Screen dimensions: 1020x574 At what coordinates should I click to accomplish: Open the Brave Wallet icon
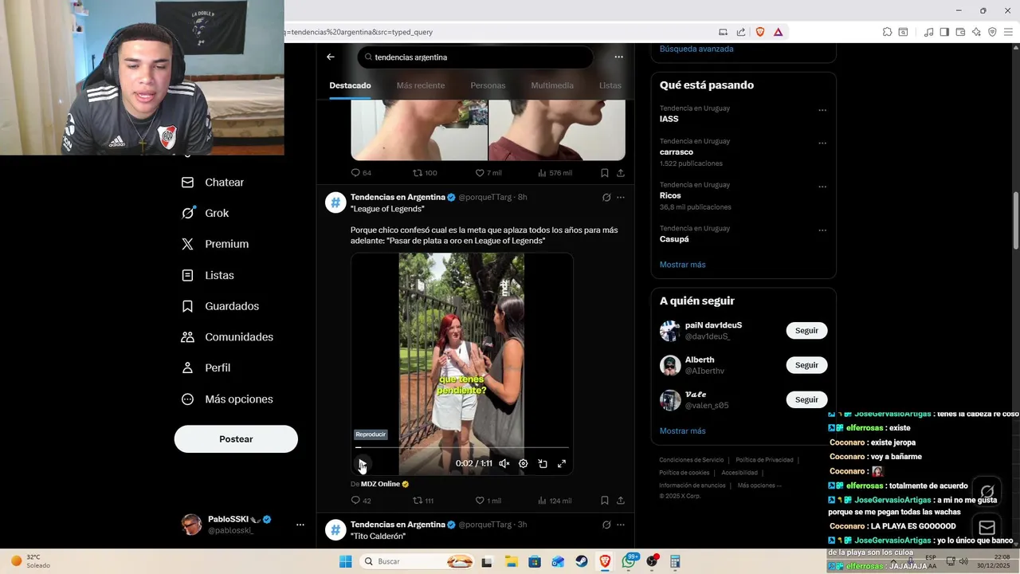tap(960, 32)
